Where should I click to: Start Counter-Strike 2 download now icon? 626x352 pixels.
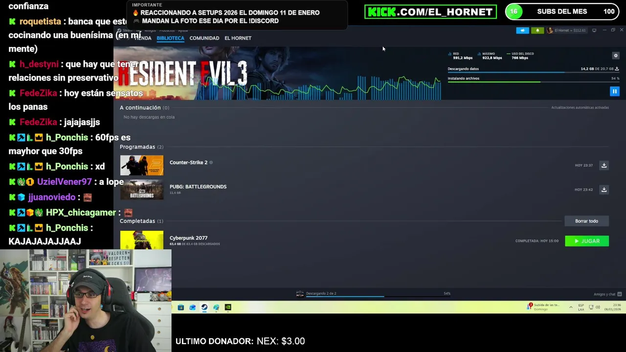604,165
